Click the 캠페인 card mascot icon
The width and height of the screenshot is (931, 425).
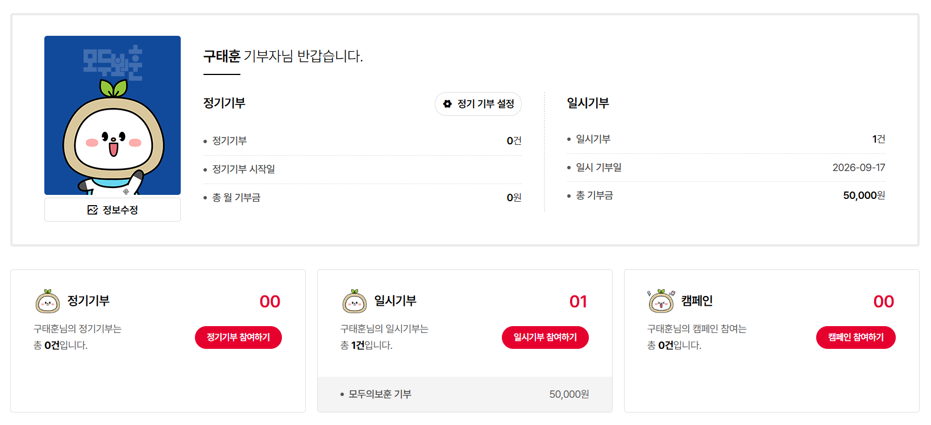point(661,301)
